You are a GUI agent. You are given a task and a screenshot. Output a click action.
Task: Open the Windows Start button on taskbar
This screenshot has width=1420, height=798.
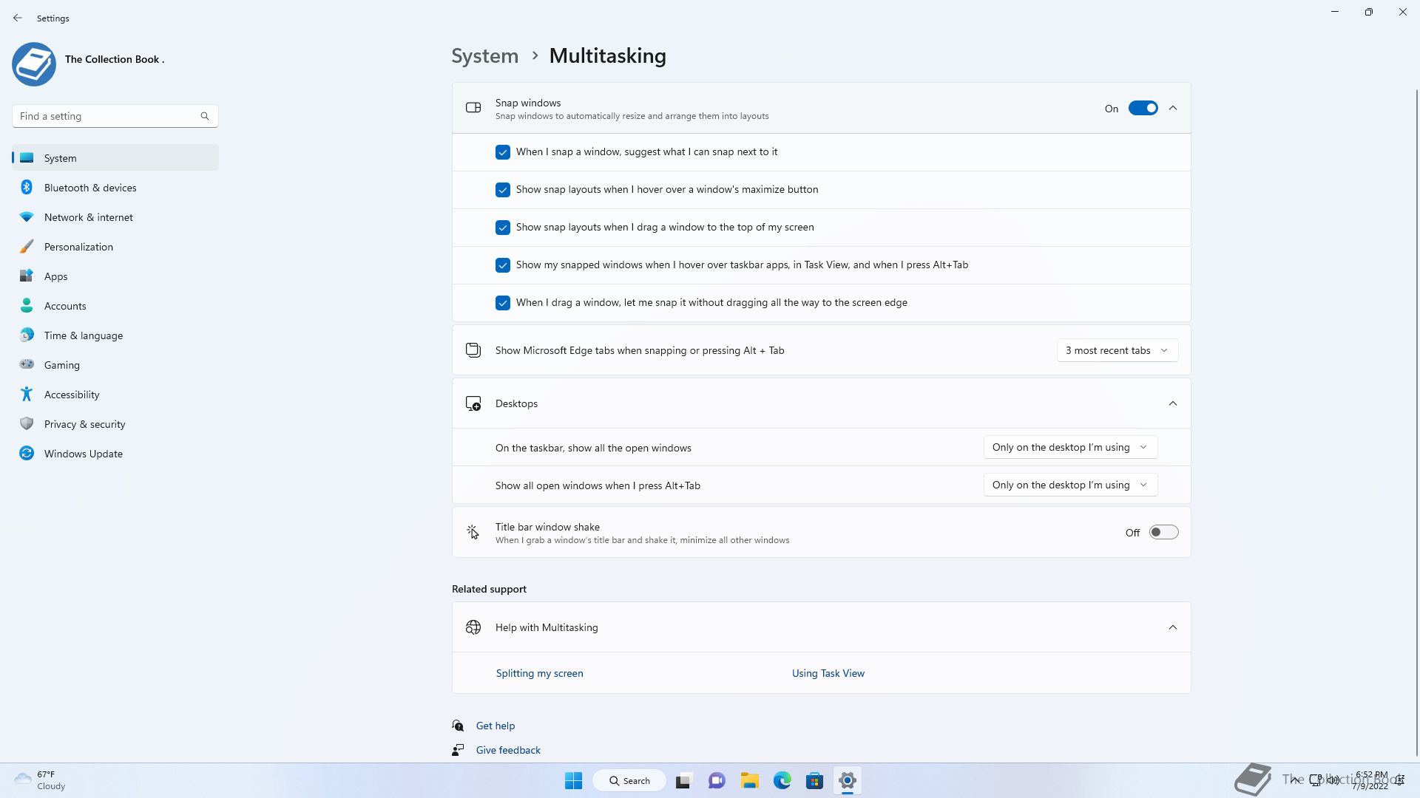point(573,781)
